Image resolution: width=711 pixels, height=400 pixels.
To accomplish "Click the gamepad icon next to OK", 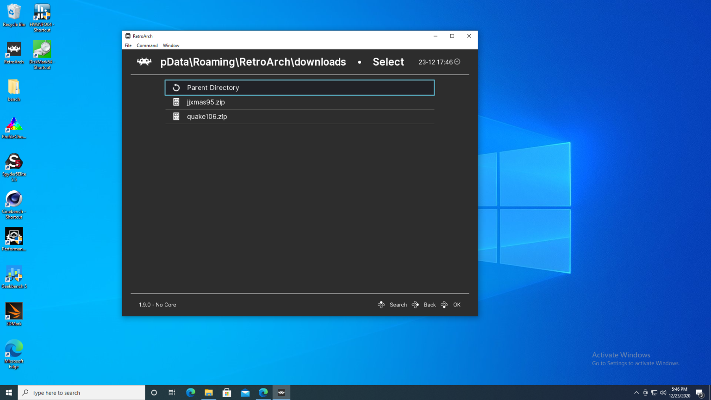I will 444,305.
